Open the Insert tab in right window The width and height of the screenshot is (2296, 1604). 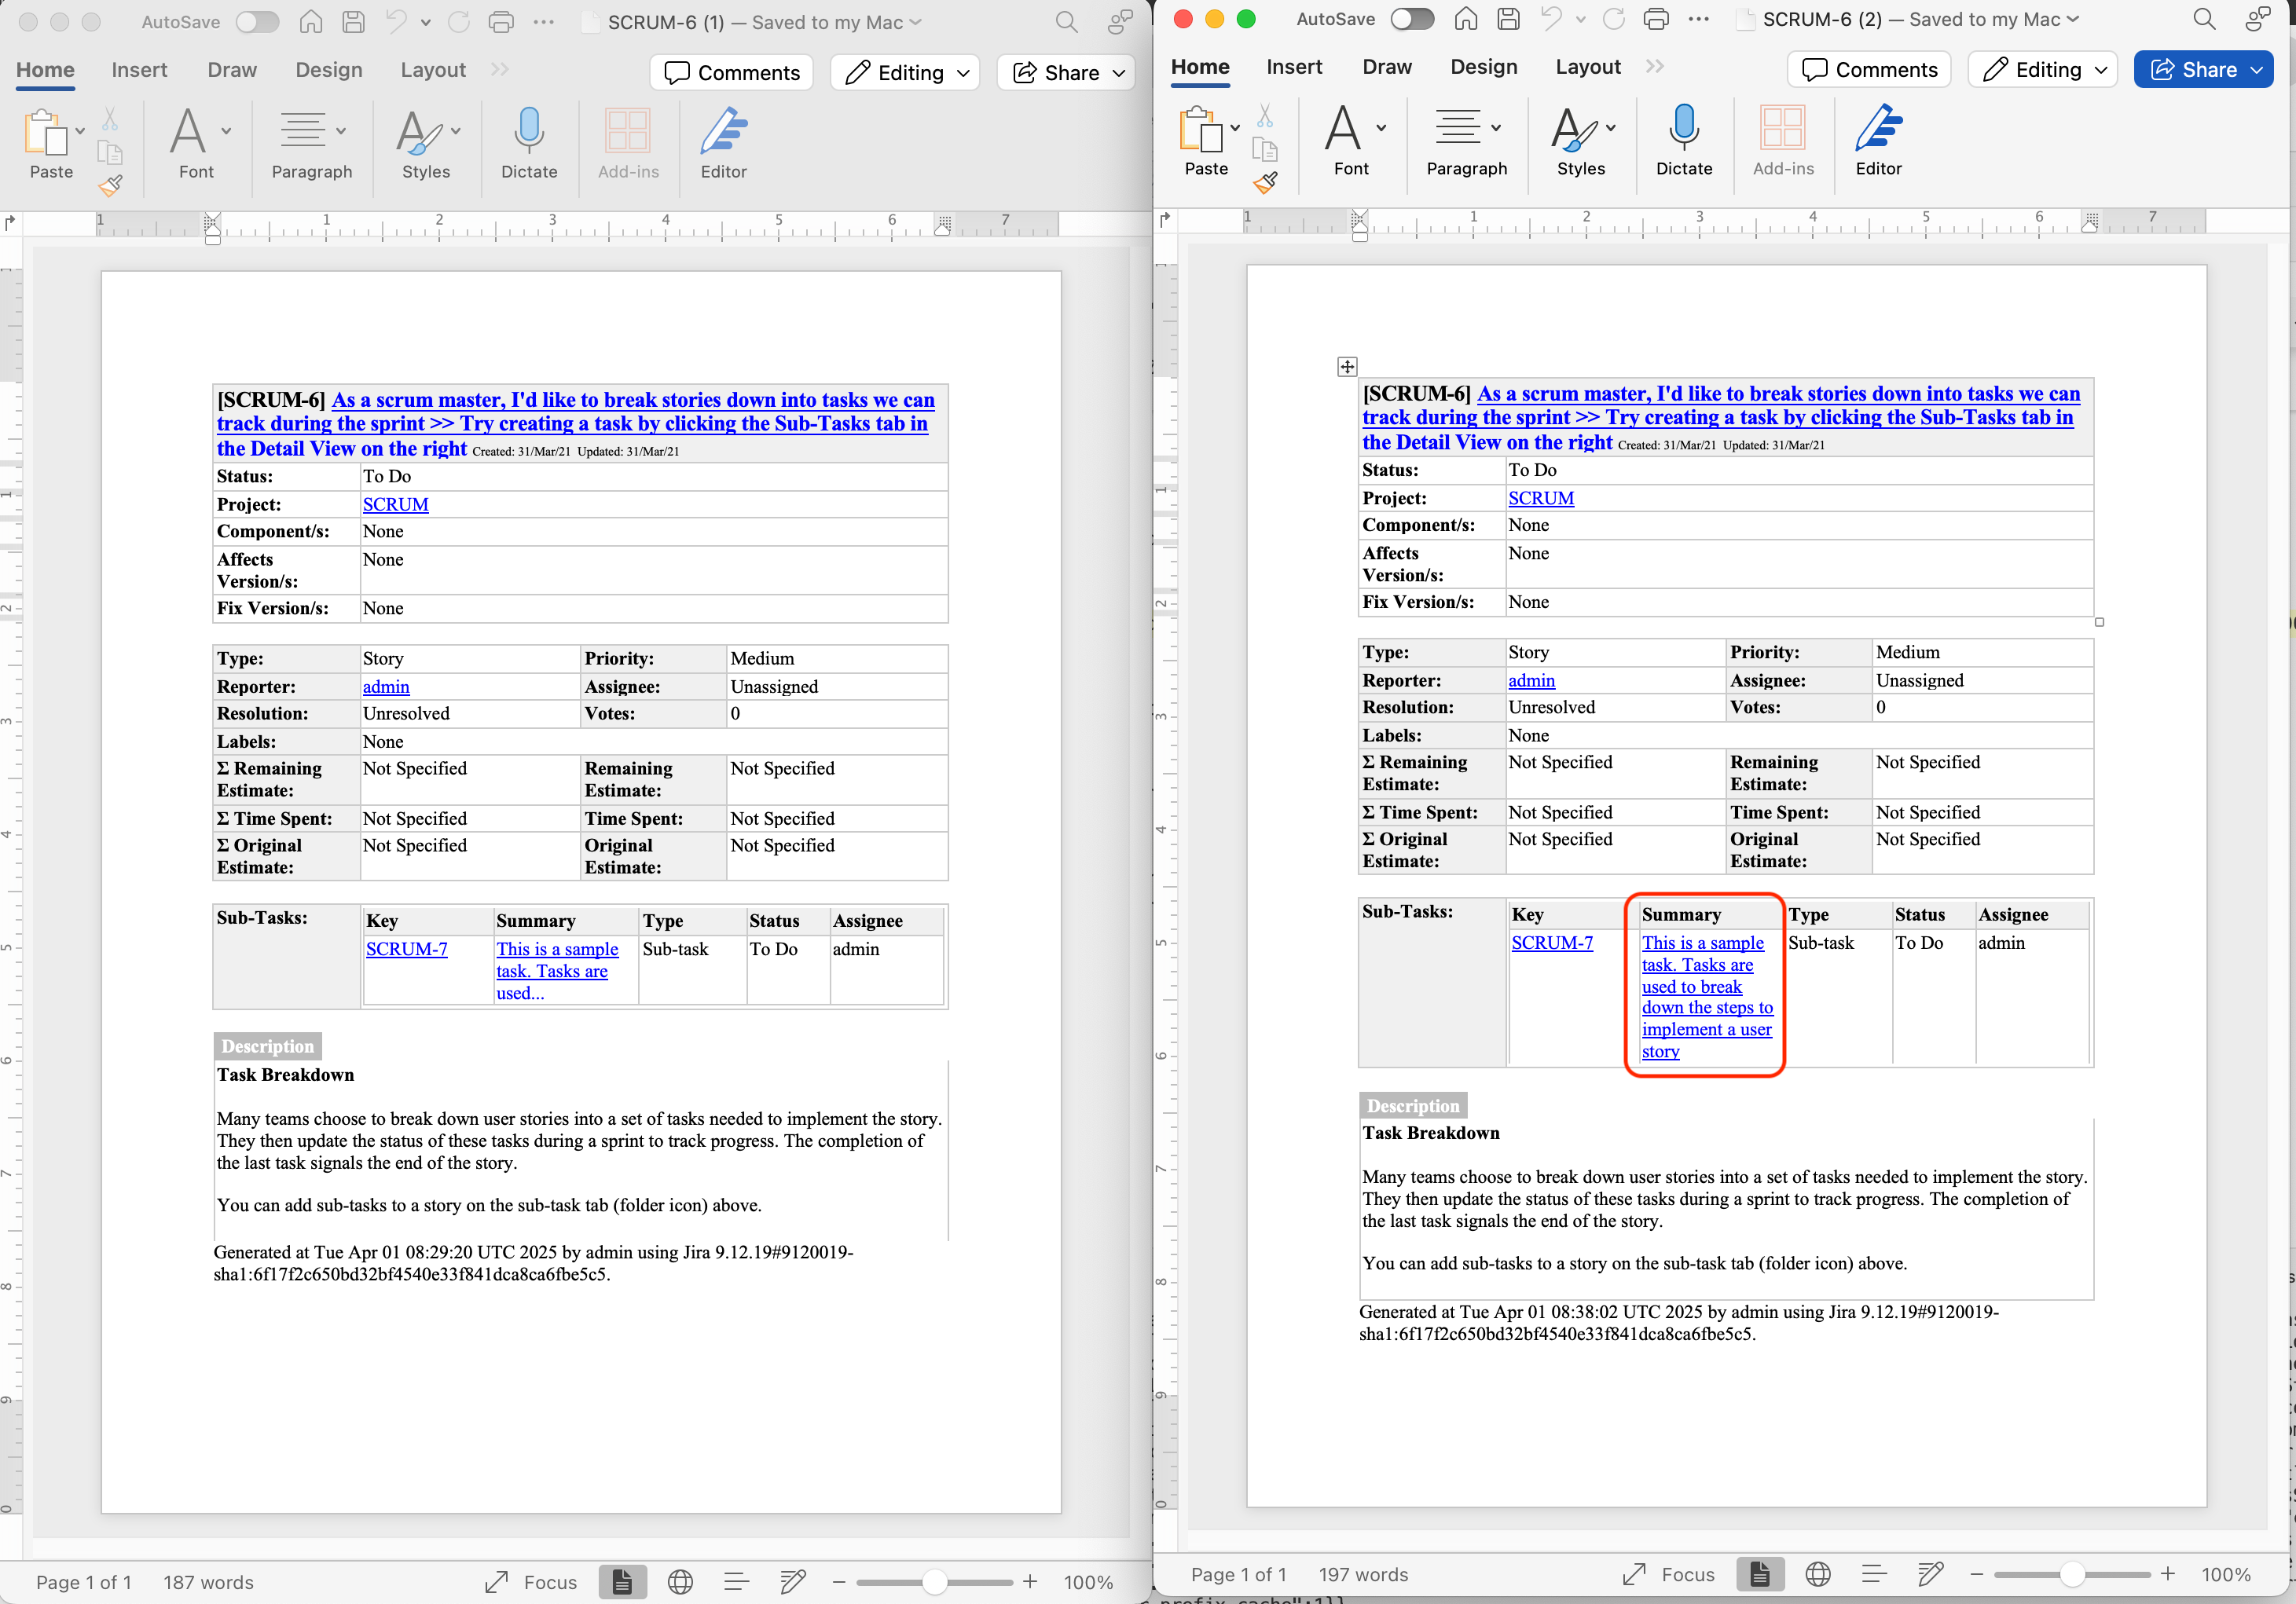click(x=1293, y=66)
